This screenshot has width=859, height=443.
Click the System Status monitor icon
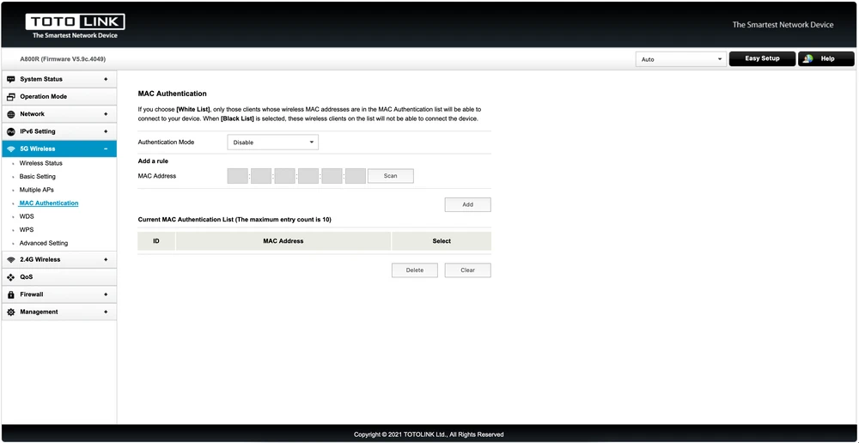tap(11, 79)
